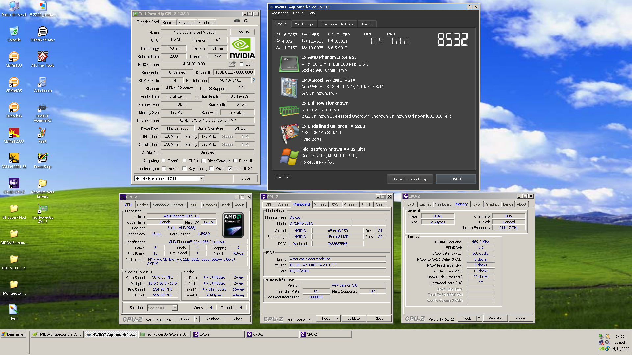This screenshot has height=355, width=632.
Task: Open Caches tab in the CPU tab window
Action: [143, 205]
